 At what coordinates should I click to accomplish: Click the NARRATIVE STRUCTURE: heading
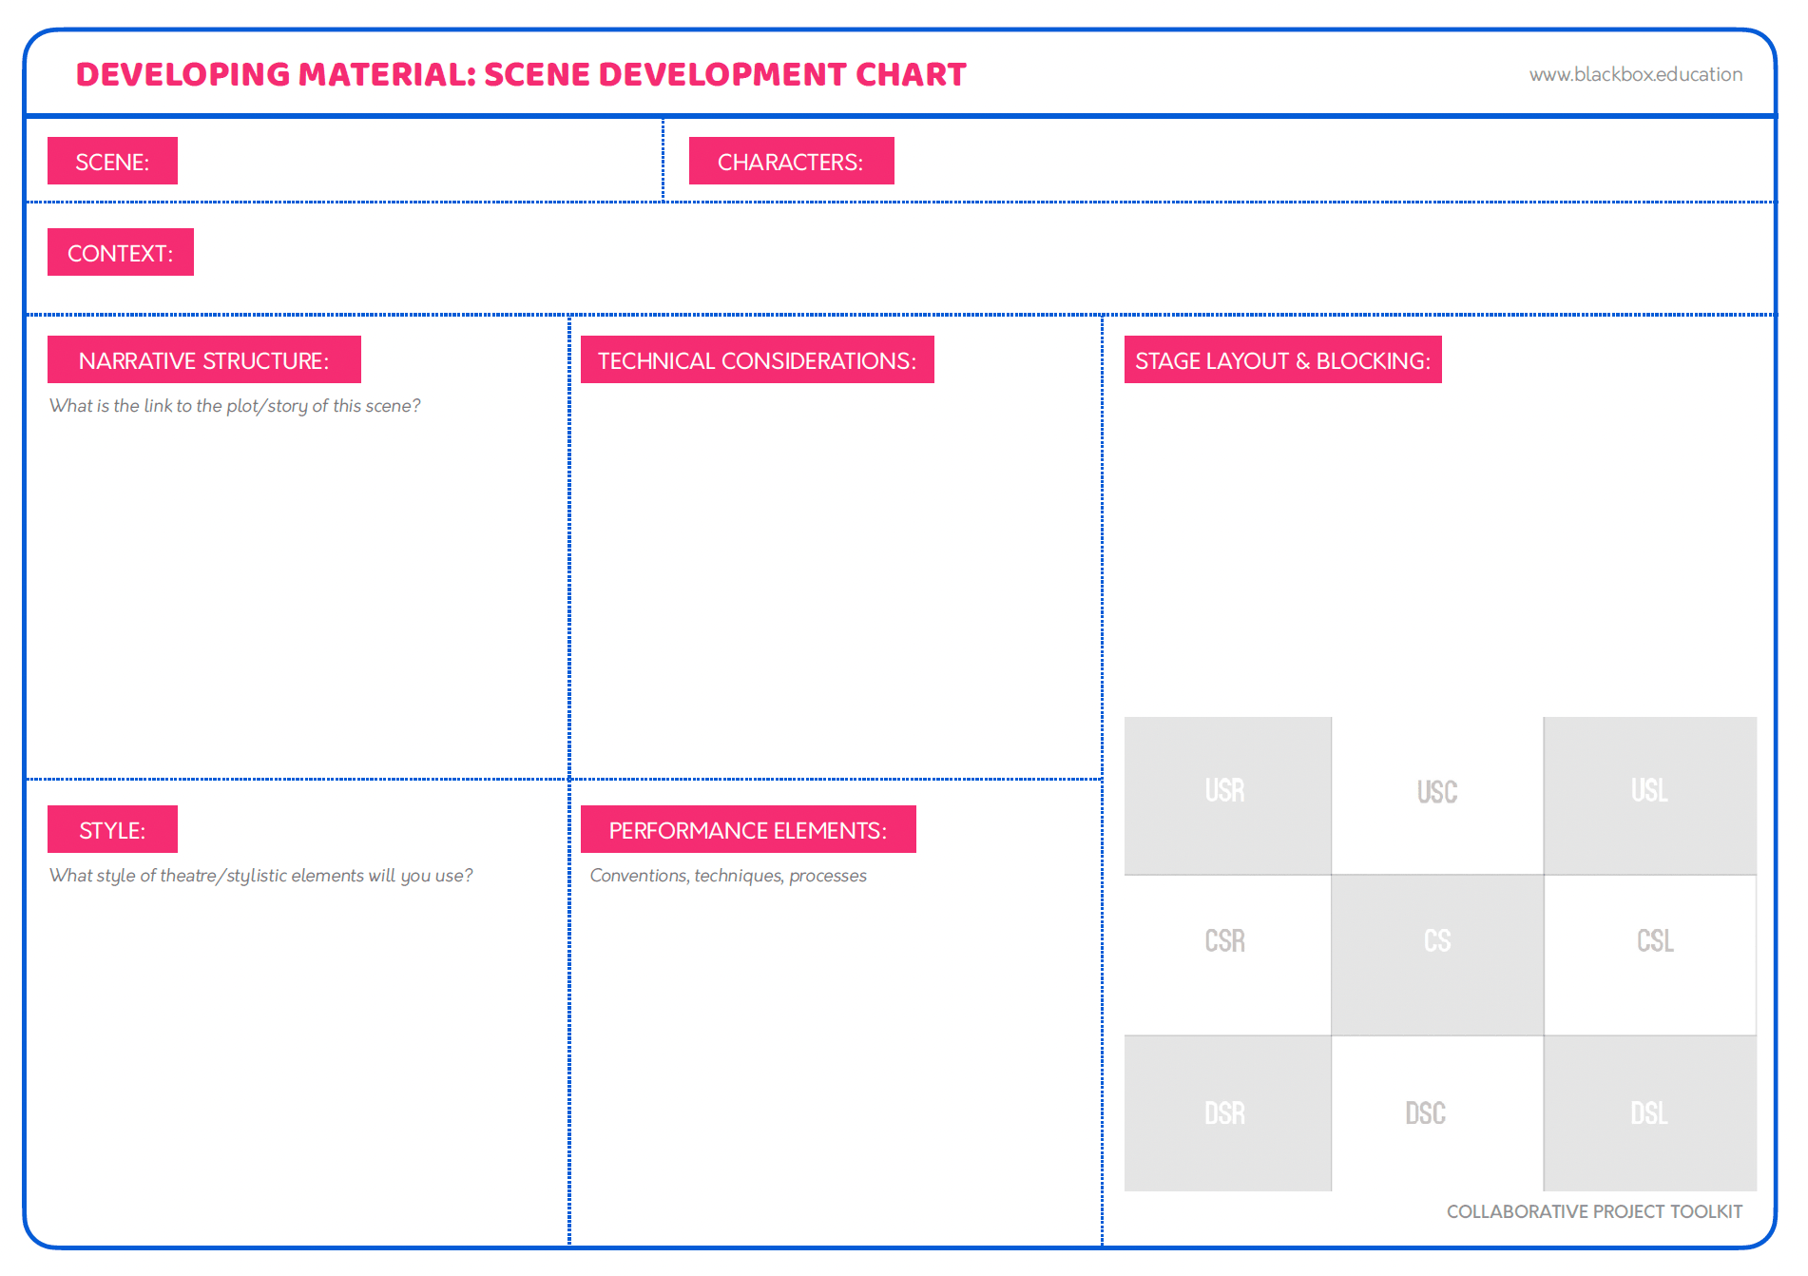204,359
